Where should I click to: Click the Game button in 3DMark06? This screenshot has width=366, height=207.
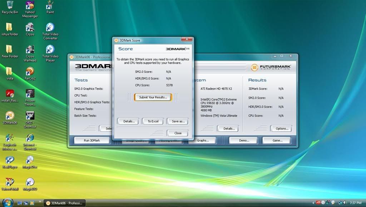277,140
